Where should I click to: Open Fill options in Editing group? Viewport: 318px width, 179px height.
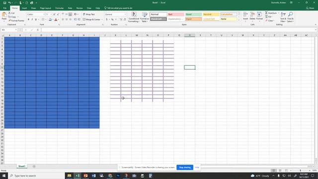pos(269,17)
